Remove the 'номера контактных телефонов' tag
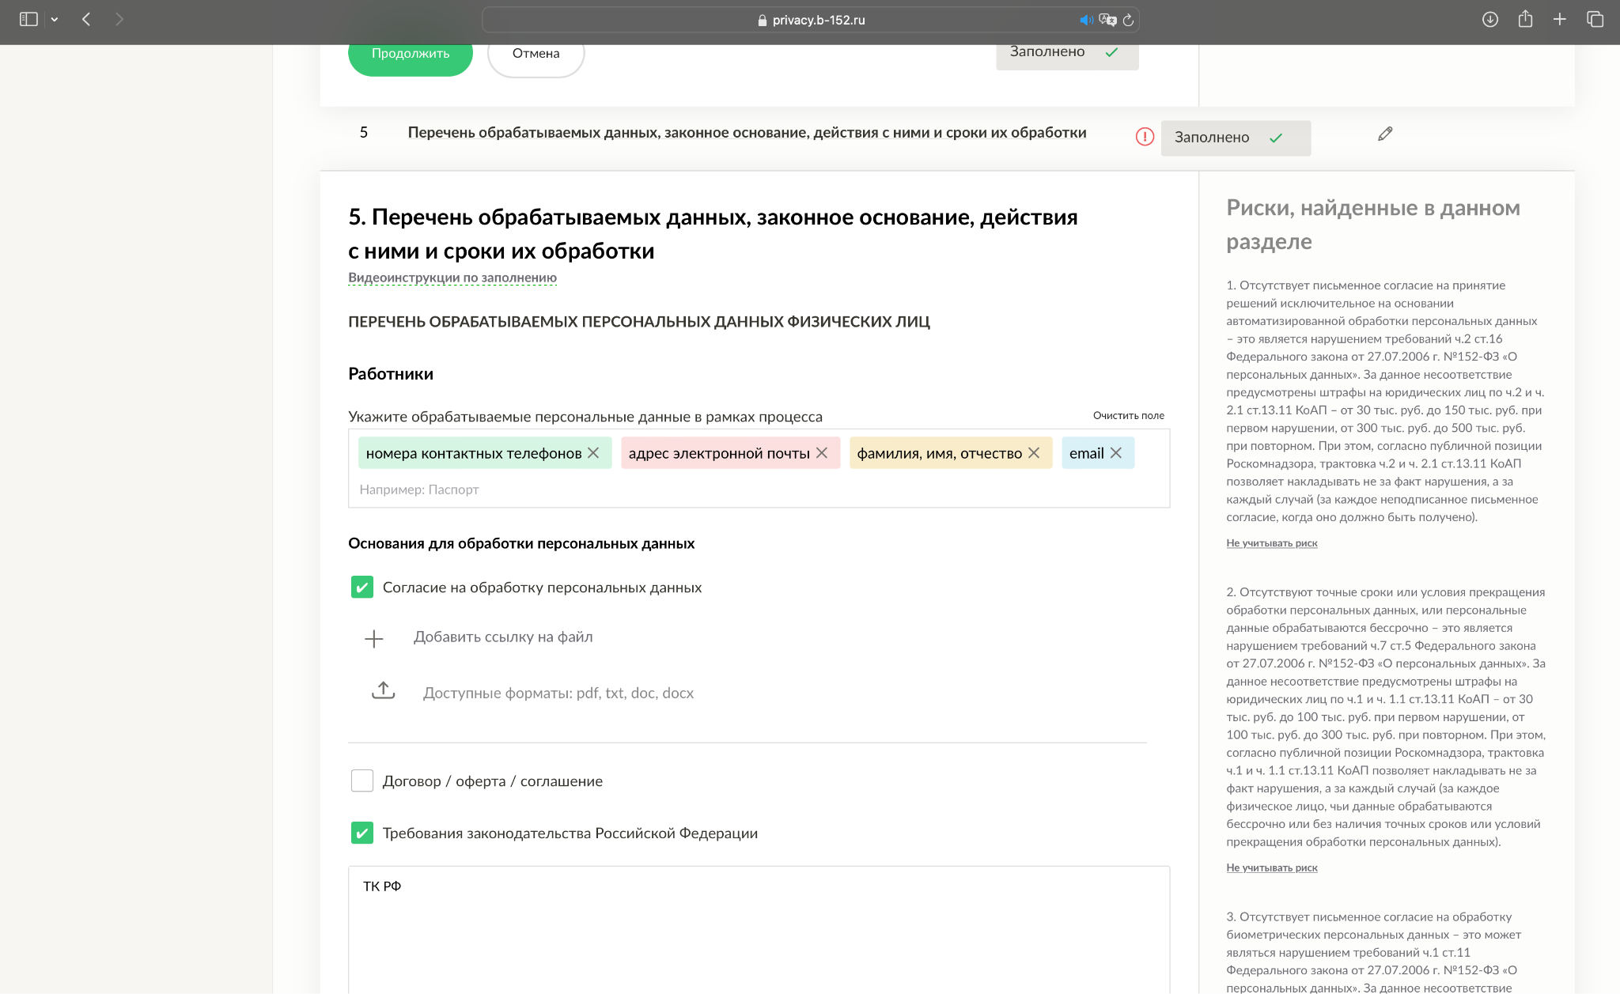The width and height of the screenshot is (1620, 994). [x=593, y=453]
